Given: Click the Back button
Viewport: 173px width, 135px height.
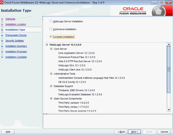Looking at the screenshot, I should coord(121,132).
